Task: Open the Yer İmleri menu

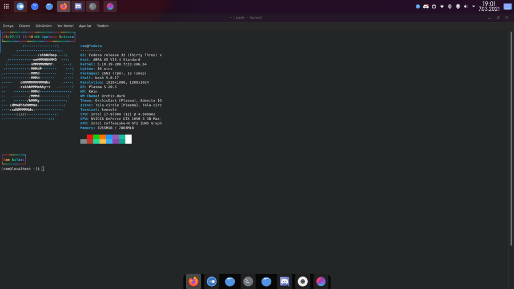Action: click(65, 26)
